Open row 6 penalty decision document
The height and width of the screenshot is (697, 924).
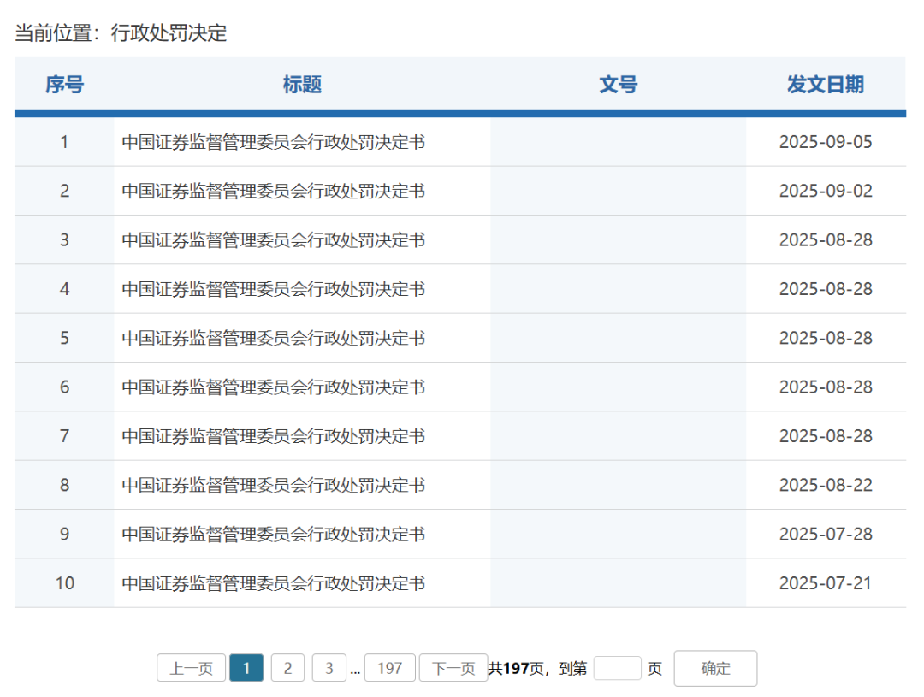pos(272,387)
